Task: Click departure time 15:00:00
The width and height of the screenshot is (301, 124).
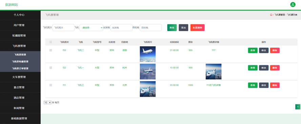Action: [174, 68]
